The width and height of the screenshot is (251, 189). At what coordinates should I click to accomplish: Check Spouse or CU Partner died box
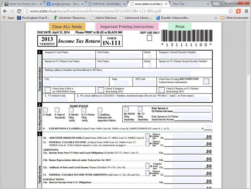point(161,90)
